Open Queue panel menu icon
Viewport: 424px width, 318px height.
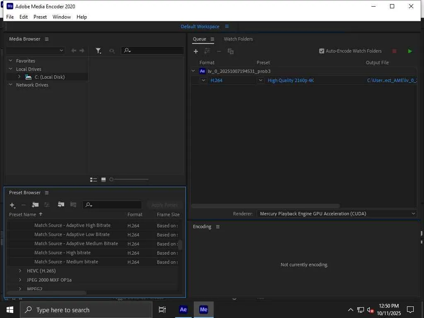tap(212, 39)
